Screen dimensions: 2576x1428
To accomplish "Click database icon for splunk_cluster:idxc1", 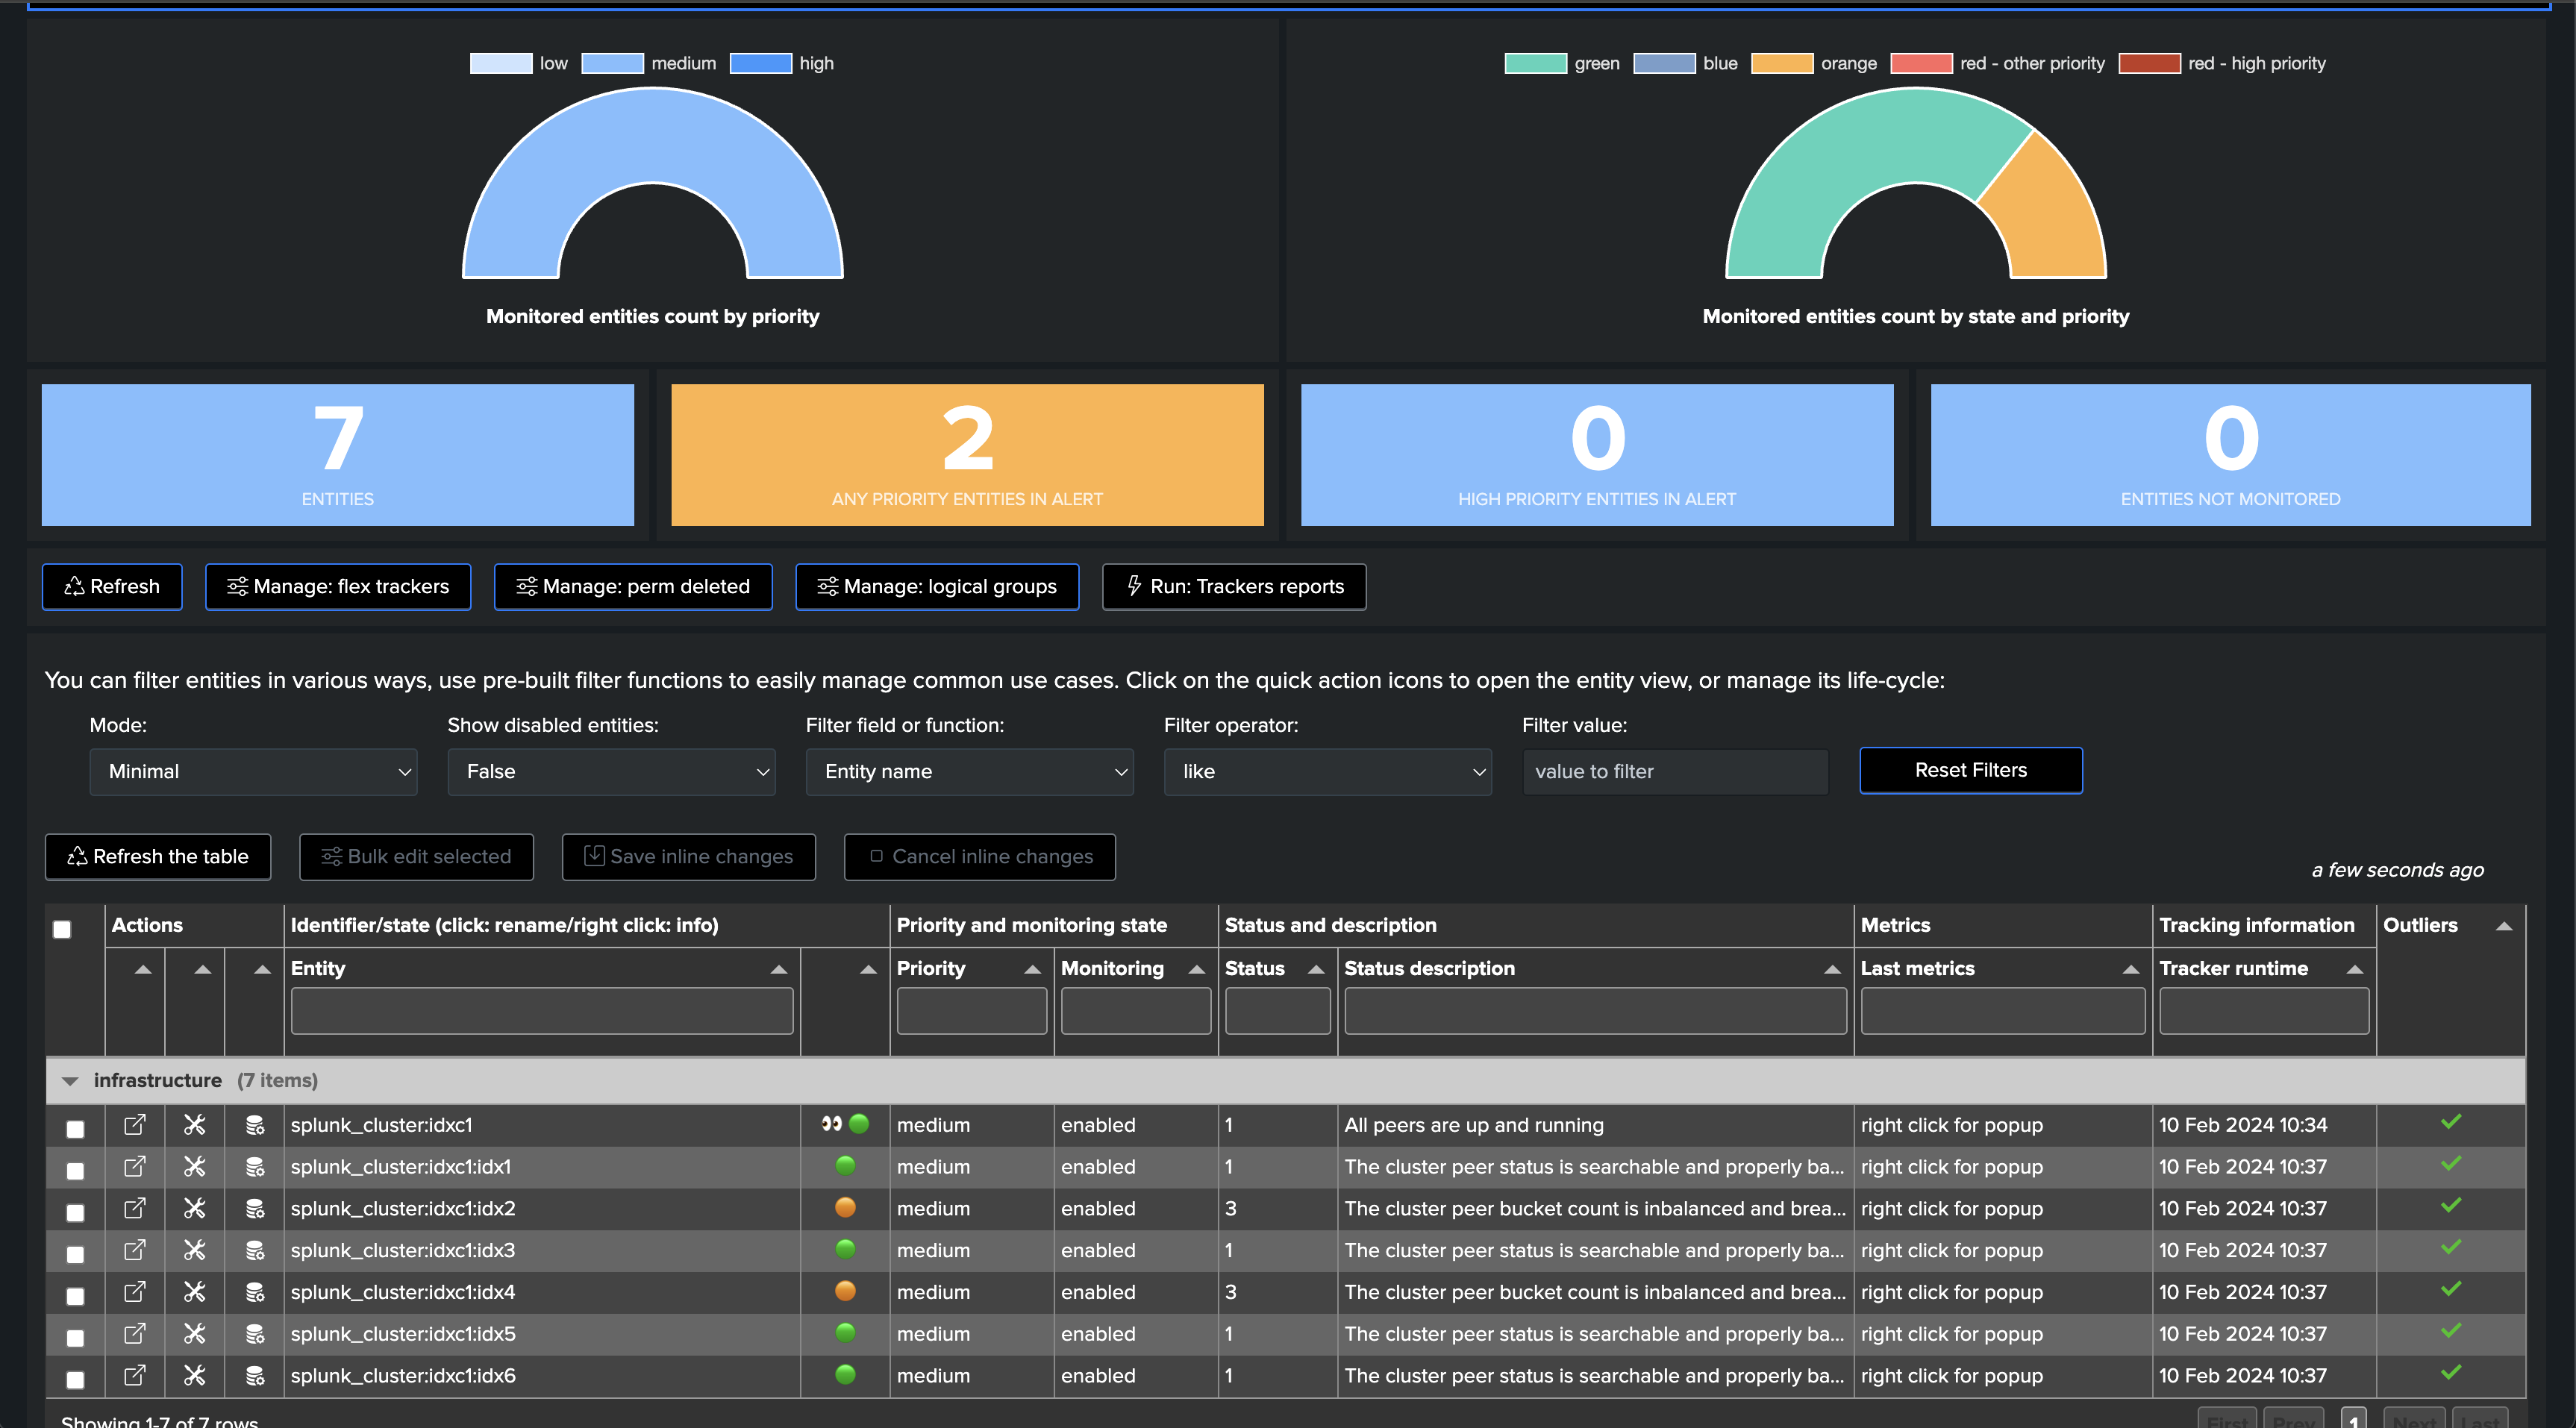I will [x=255, y=1125].
